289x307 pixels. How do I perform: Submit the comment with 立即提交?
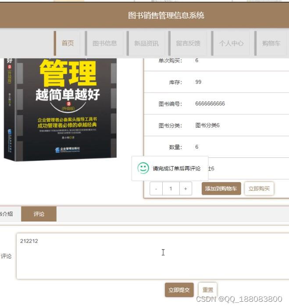179,290
